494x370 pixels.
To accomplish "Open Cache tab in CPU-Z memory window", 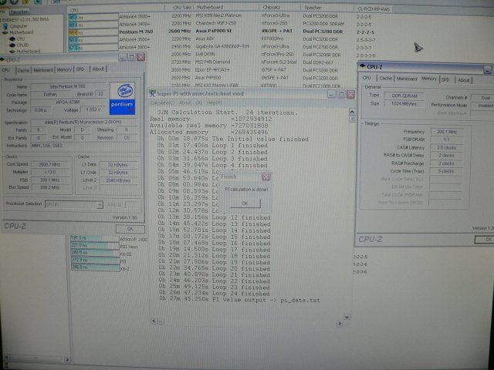I will tap(386, 78).
